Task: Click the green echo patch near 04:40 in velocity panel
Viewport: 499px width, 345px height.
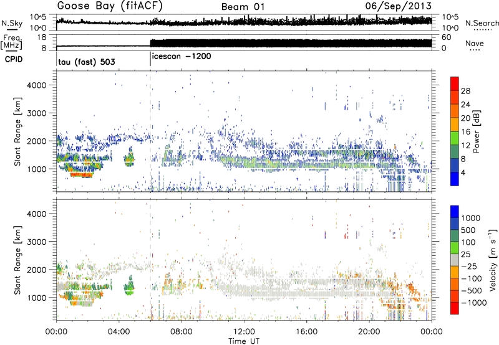Action: coord(129,286)
